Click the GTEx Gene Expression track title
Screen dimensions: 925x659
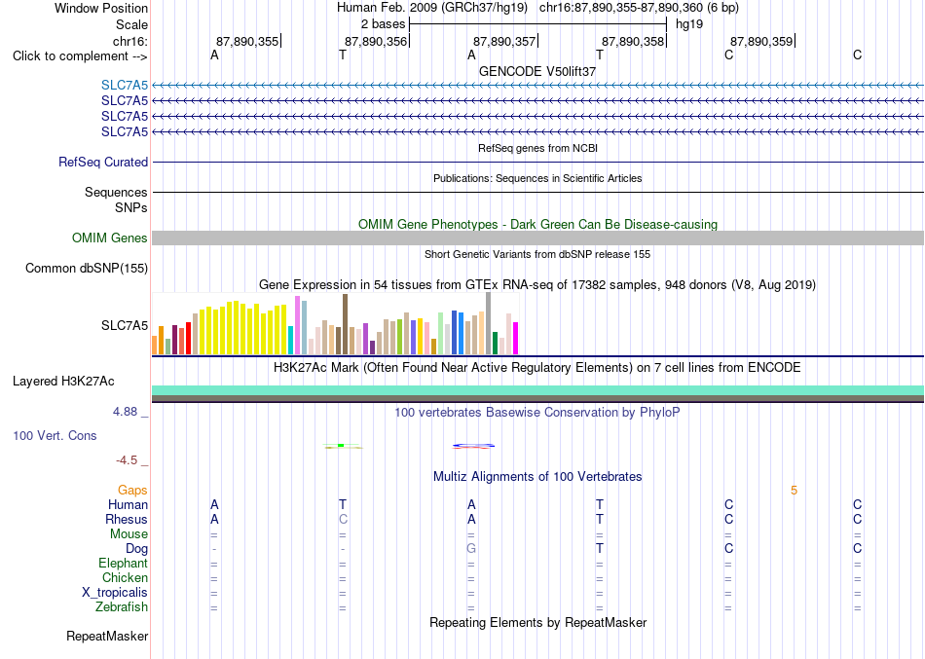click(537, 285)
